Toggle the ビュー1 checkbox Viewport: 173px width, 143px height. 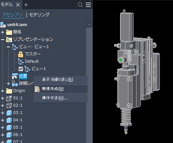click(x=21, y=69)
